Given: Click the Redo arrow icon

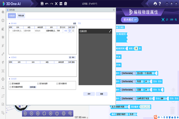Looking at the screenshot, I should 51,4.
